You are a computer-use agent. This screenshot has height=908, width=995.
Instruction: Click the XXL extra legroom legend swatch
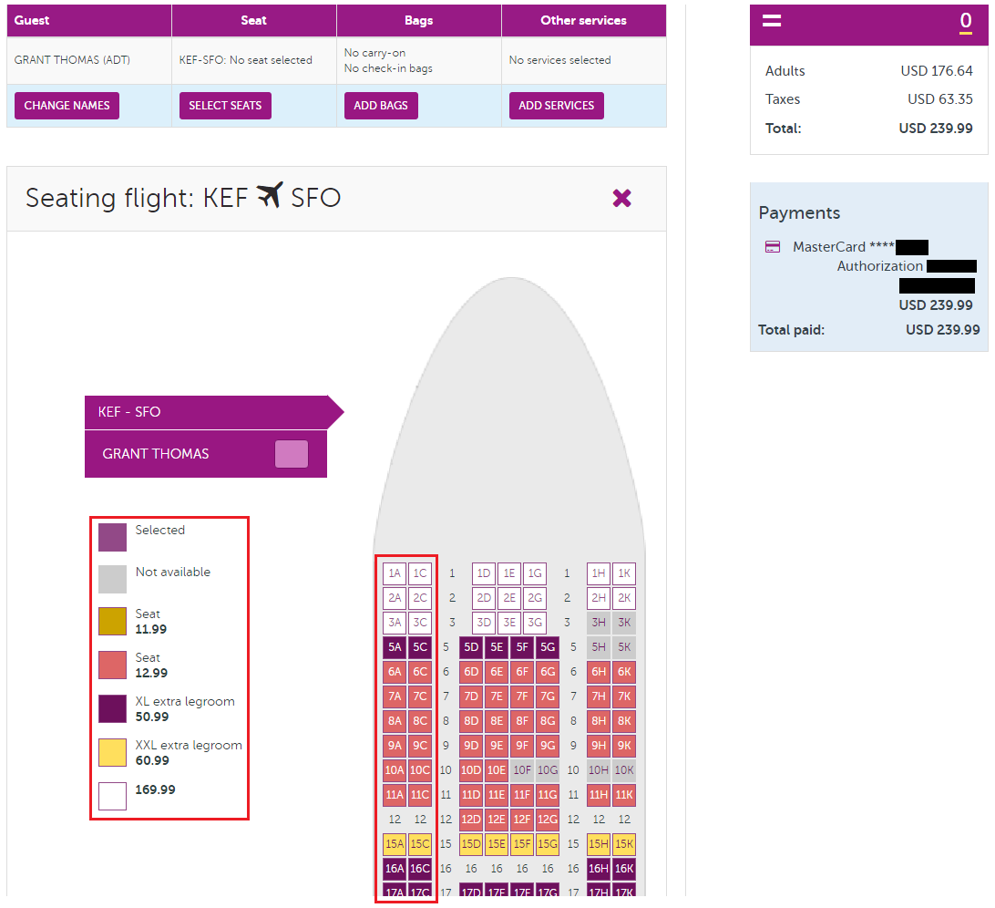(x=113, y=752)
